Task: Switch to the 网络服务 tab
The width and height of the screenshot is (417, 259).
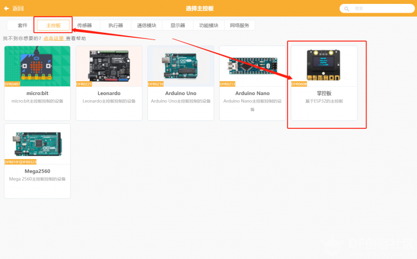Action: 240,26
